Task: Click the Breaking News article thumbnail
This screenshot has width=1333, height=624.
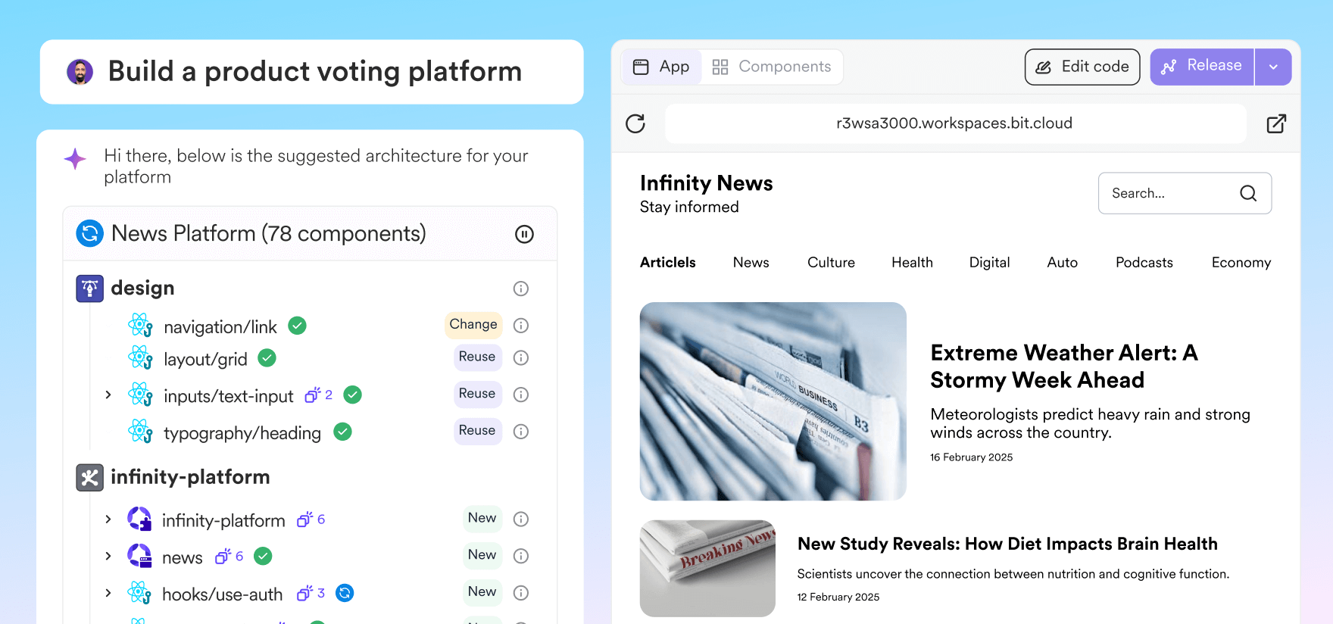Action: click(707, 568)
